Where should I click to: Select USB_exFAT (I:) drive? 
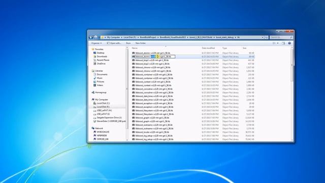[x=102, y=114]
